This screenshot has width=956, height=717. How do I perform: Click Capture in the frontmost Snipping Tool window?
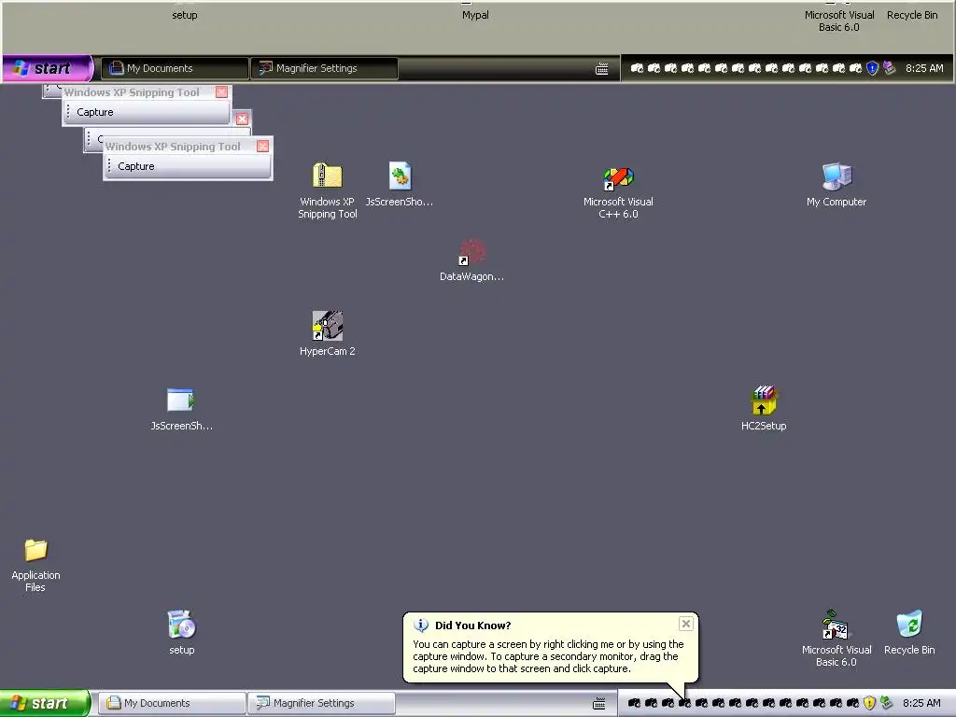136,166
